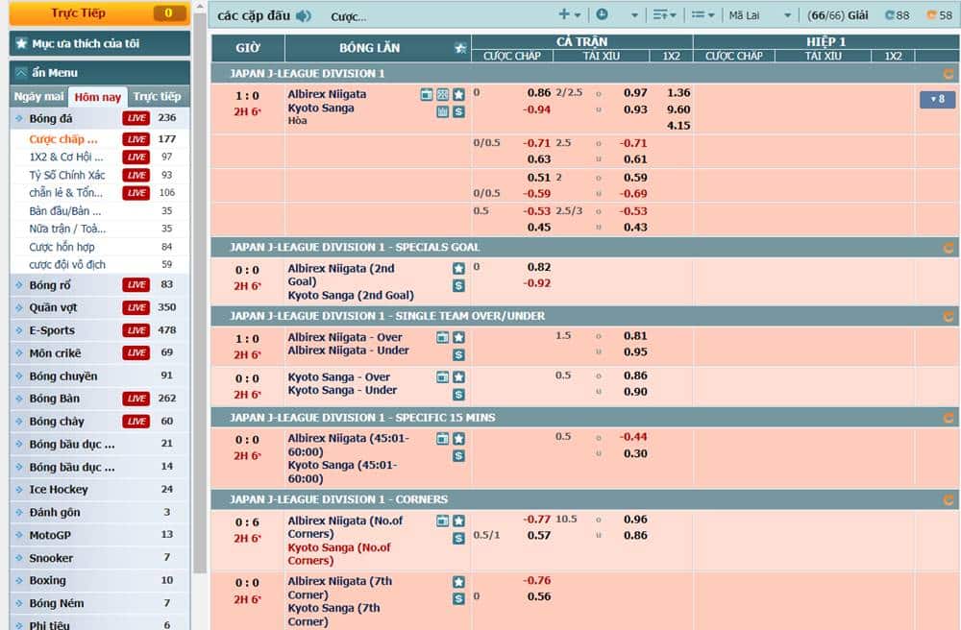This screenshot has width=961, height=630.
Task: Click the orange live refresh counter showing 58
Action: 940,15
